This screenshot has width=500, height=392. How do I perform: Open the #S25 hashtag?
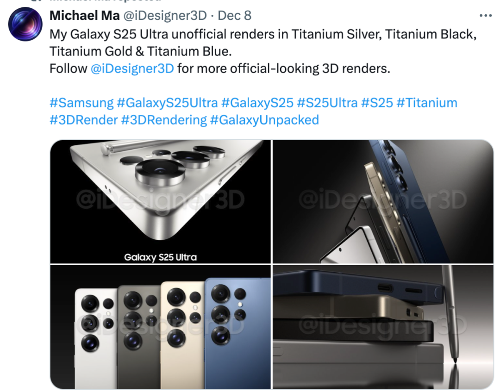377,103
